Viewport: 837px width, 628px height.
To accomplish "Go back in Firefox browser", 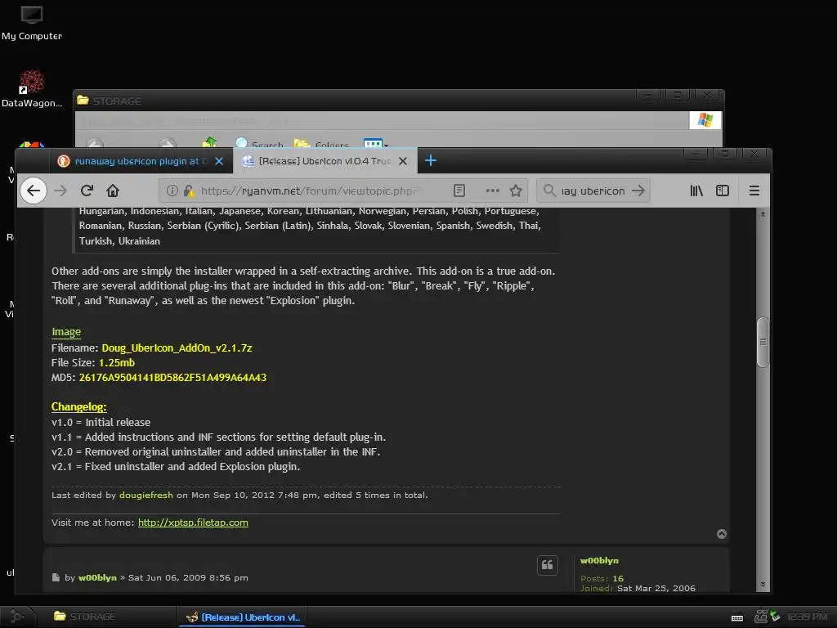I will click(x=33, y=191).
